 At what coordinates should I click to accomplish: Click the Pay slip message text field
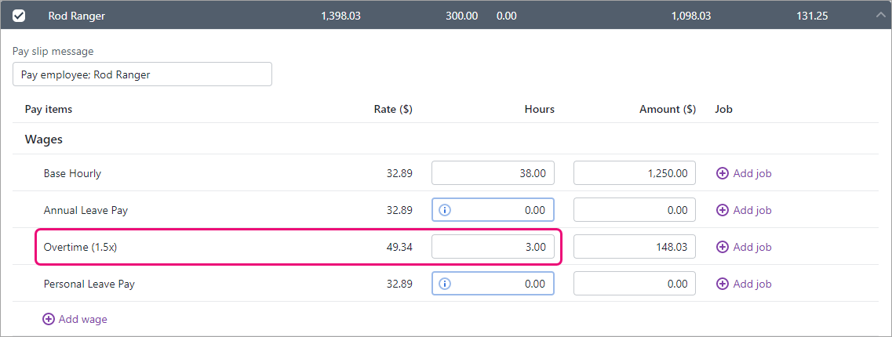coord(142,74)
